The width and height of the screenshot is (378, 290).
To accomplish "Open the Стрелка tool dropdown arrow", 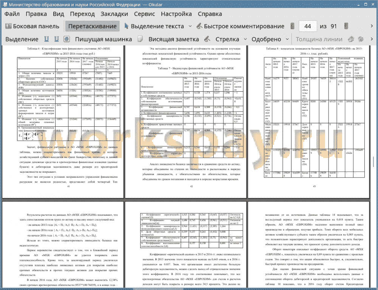I will coord(245,39).
